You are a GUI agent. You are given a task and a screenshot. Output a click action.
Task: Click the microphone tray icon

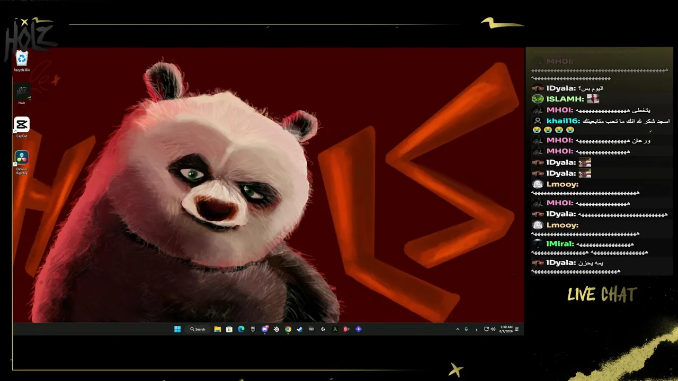pyautogui.click(x=466, y=329)
